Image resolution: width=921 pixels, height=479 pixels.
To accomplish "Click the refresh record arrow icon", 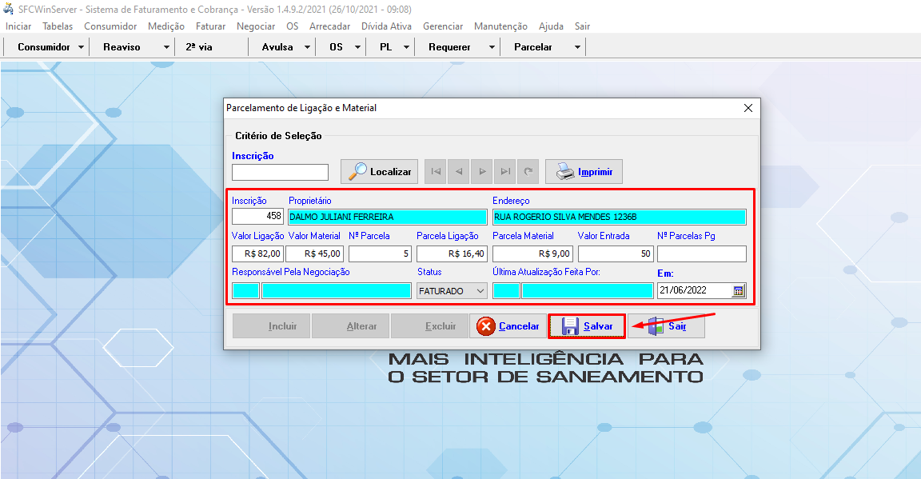I will [528, 172].
